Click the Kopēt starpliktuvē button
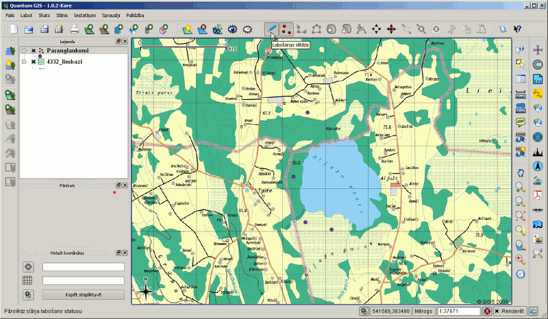548x319 pixels. point(83,294)
